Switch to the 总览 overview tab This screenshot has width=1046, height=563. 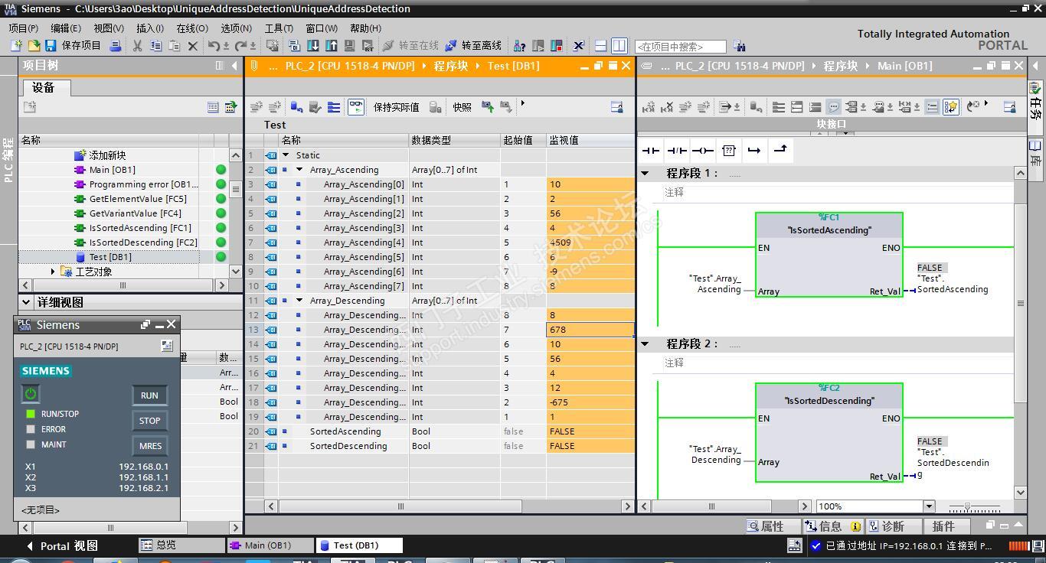(x=181, y=545)
